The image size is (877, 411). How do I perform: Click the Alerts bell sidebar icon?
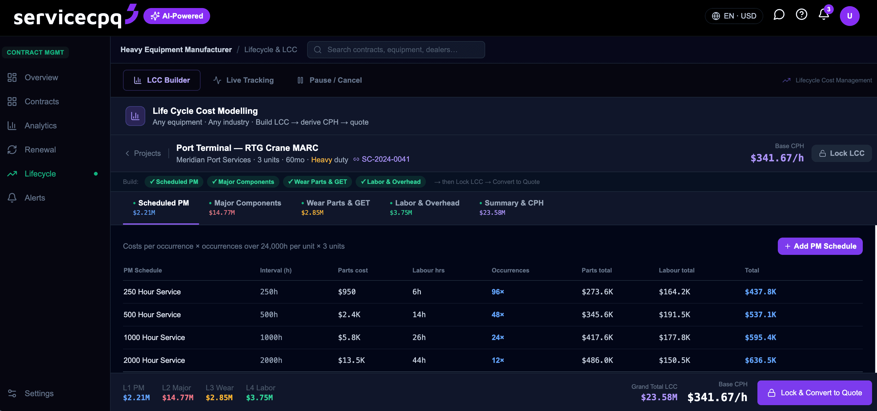(x=12, y=198)
